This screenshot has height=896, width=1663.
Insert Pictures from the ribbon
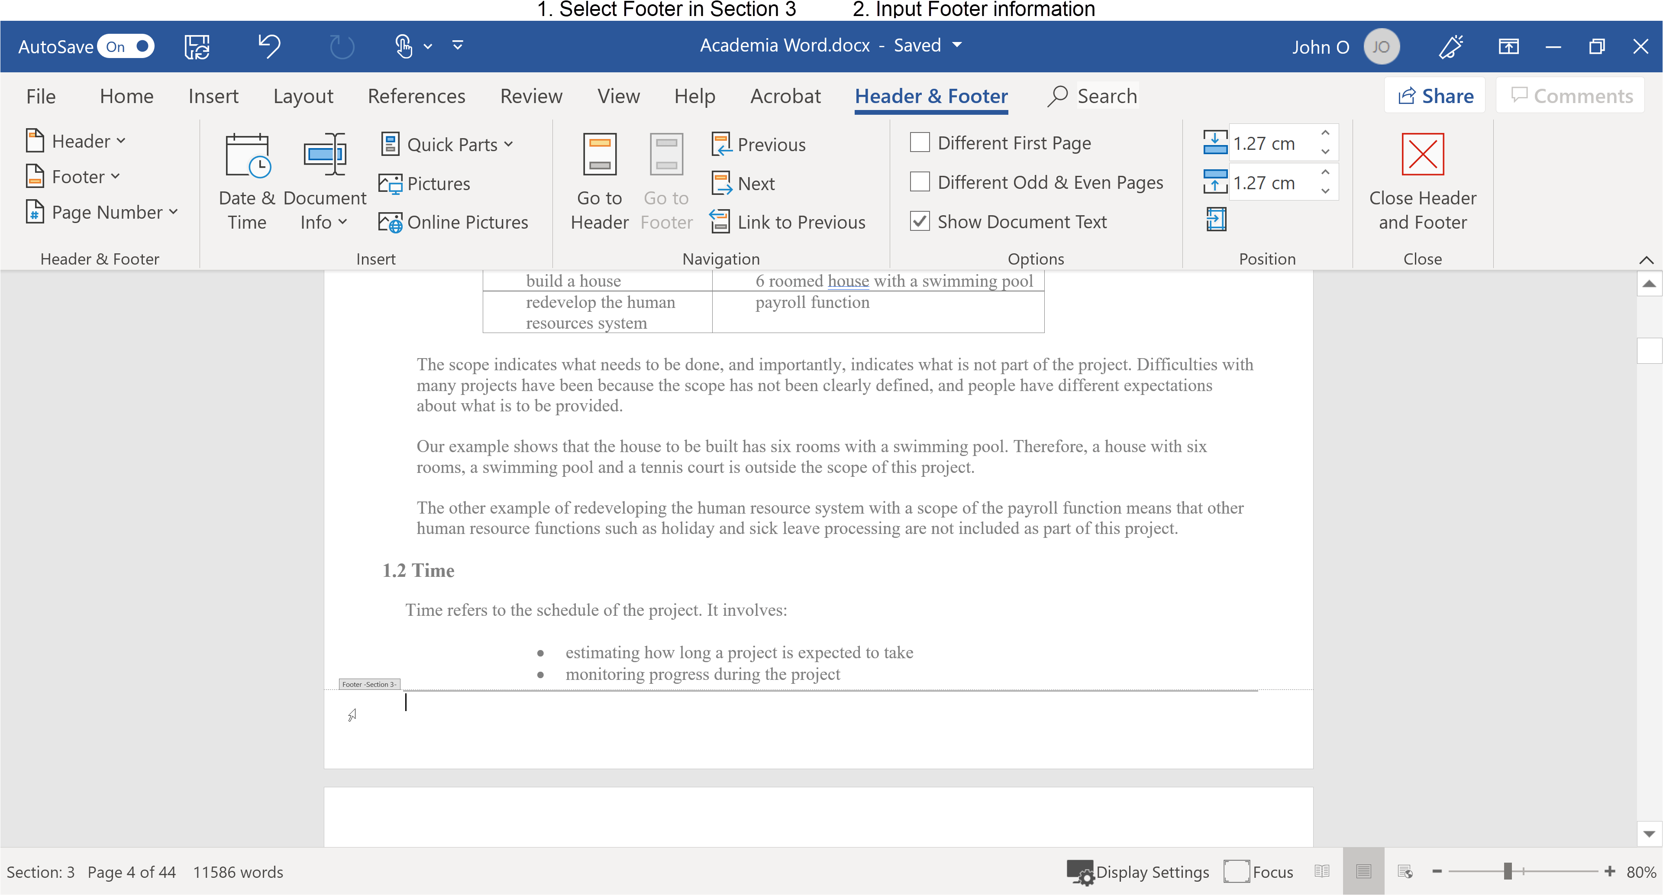[x=424, y=184]
